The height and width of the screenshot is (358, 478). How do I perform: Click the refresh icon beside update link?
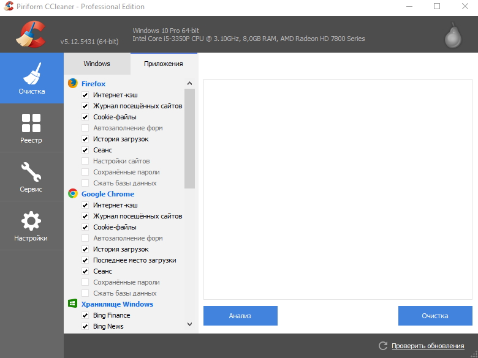pos(383,346)
